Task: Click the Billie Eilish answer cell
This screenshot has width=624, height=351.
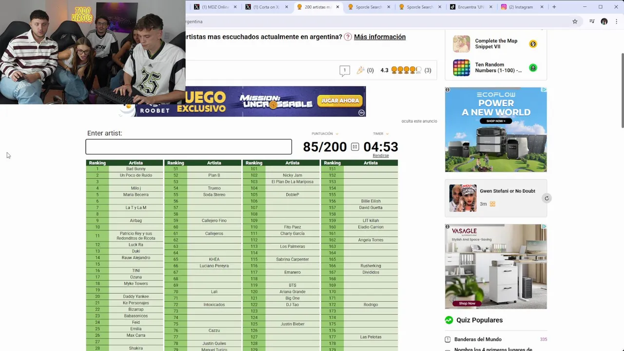Action: click(x=370, y=201)
